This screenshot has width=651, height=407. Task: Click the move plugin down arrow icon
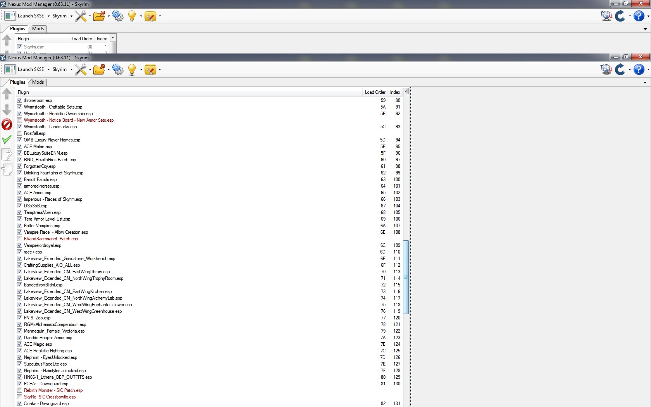[x=7, y=109]
